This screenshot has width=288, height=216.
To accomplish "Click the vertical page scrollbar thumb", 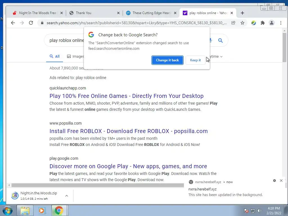I will coord(284,47).
